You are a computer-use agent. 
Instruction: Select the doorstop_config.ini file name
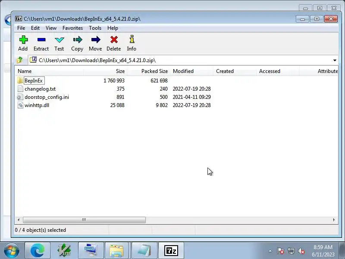click(47, 97)
